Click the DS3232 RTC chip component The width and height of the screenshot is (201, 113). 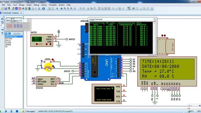tap(46, 82)
